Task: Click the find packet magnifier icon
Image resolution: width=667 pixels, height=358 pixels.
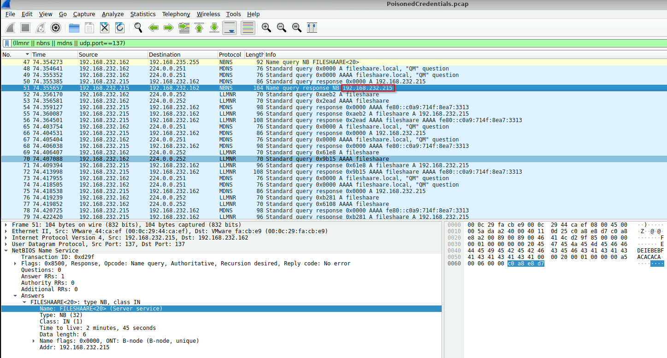Action: [138, 28]
